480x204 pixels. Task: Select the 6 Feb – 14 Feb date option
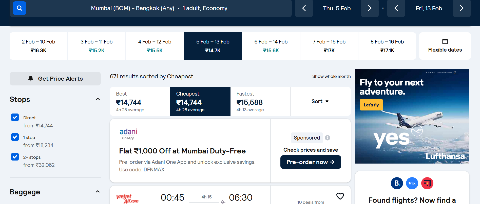pyautogui.click(x=271, y=46)
